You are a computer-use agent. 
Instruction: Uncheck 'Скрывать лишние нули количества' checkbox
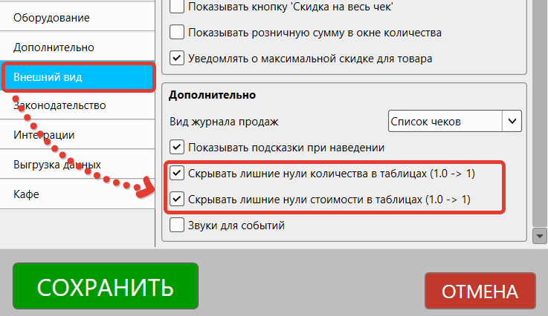(x=177, y=174)
